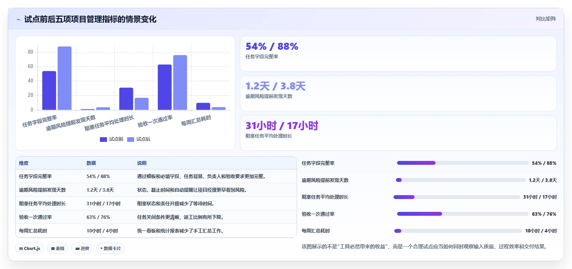This screenshot has height=269, width=572.
Task: Click the 10小时 / 4小时 table cell
Action: (102, 231)
